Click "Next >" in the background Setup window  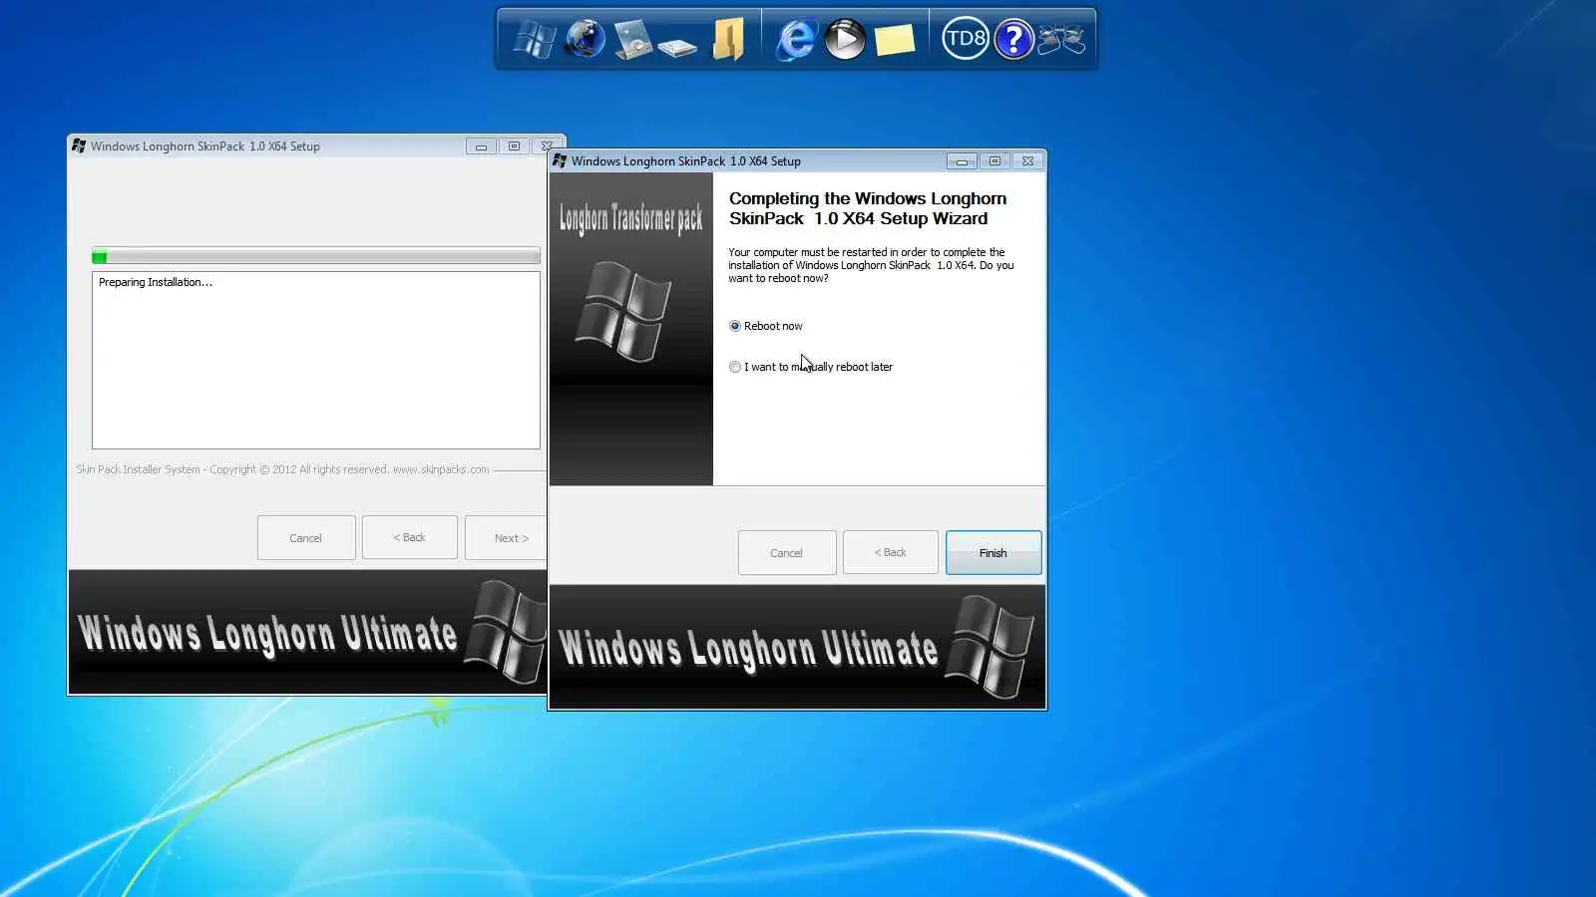(506, 538)
